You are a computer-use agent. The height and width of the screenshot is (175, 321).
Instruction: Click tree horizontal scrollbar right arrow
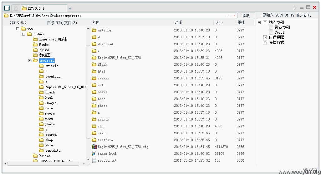click(84, 163)
